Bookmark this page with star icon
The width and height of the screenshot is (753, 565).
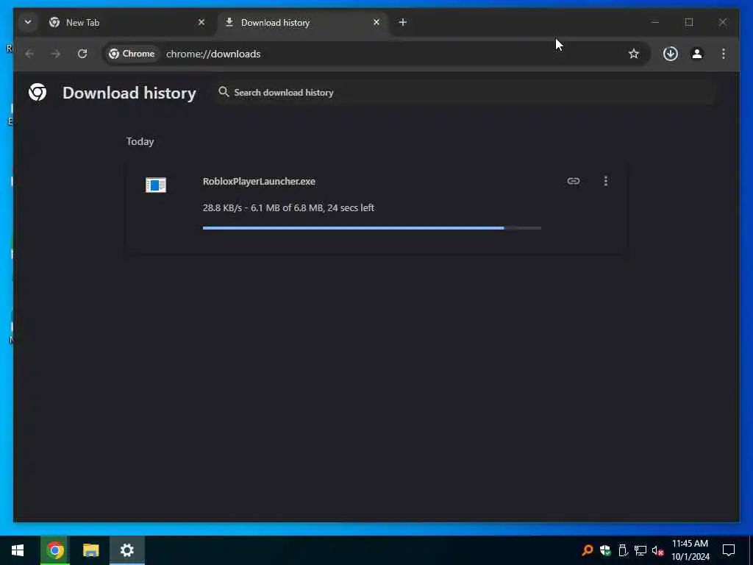[633, 54]
